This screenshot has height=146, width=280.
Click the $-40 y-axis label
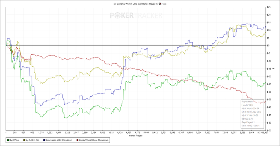[x=269, y=107]
